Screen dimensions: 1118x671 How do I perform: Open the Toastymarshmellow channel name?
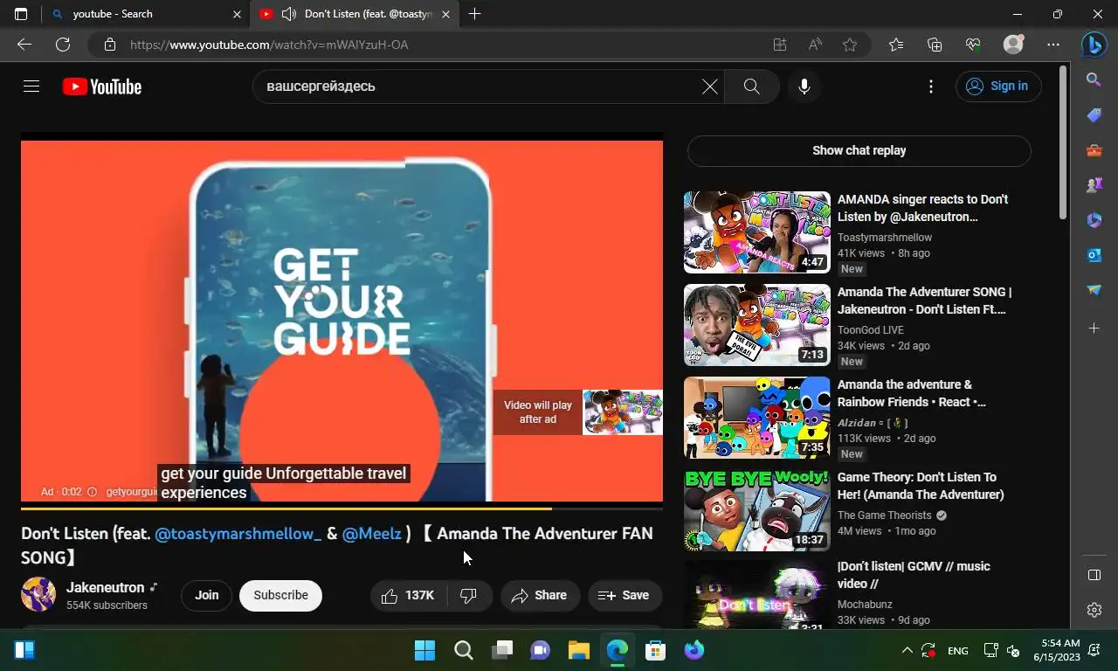tap(885, 238)
